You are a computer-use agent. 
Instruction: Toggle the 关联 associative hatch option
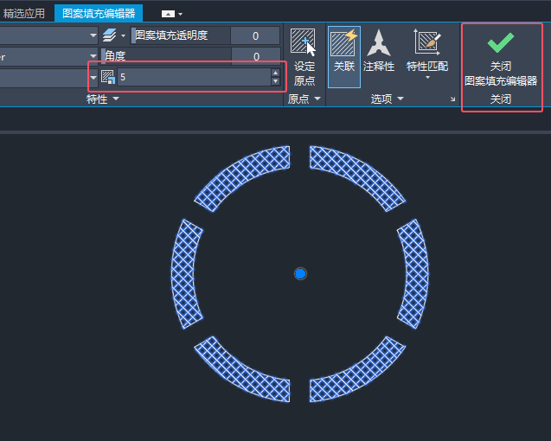click(344, 56)
